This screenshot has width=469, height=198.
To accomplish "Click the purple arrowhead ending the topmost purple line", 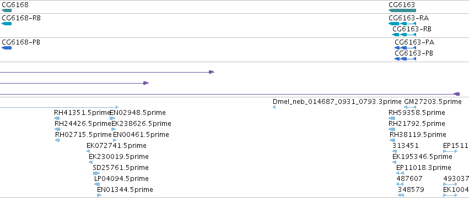I will [x=212, y=72].
